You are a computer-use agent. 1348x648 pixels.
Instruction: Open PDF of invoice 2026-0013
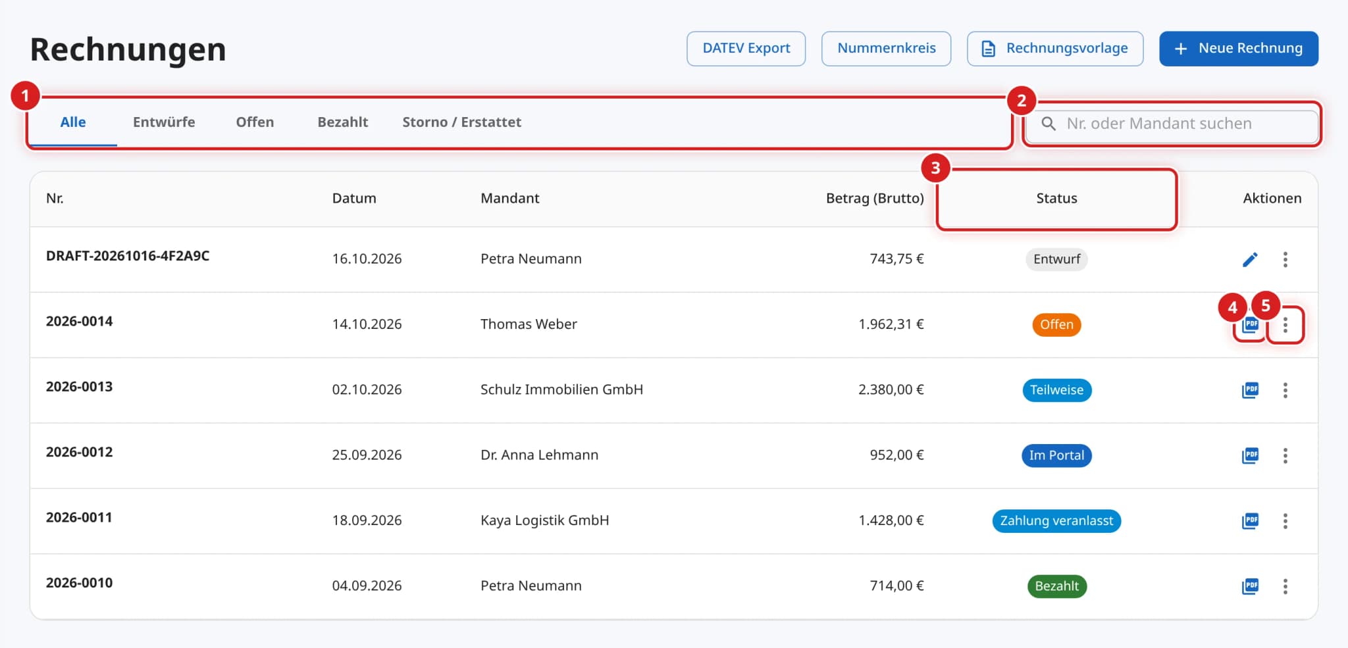(x=1250, y=390)
